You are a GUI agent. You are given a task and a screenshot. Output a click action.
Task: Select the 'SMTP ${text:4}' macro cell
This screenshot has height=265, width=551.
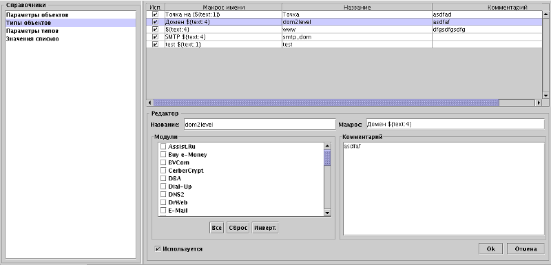click(223, 37)
